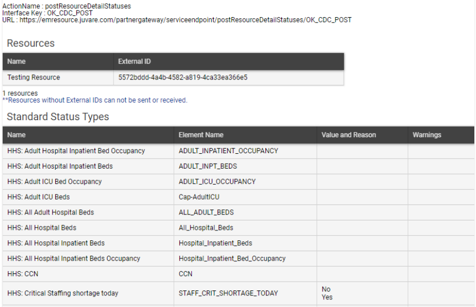This screenshot has height=307, width=476.
Task: Click the Resources heading
Action: pyautogui.click(x=31, y=43)
